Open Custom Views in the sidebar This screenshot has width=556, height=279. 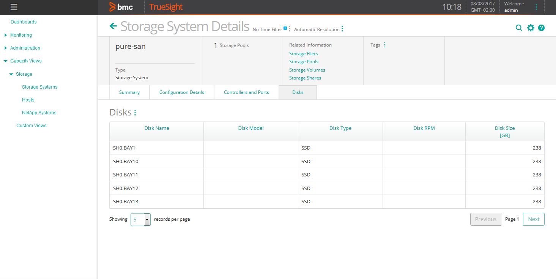tap(32, 126)
